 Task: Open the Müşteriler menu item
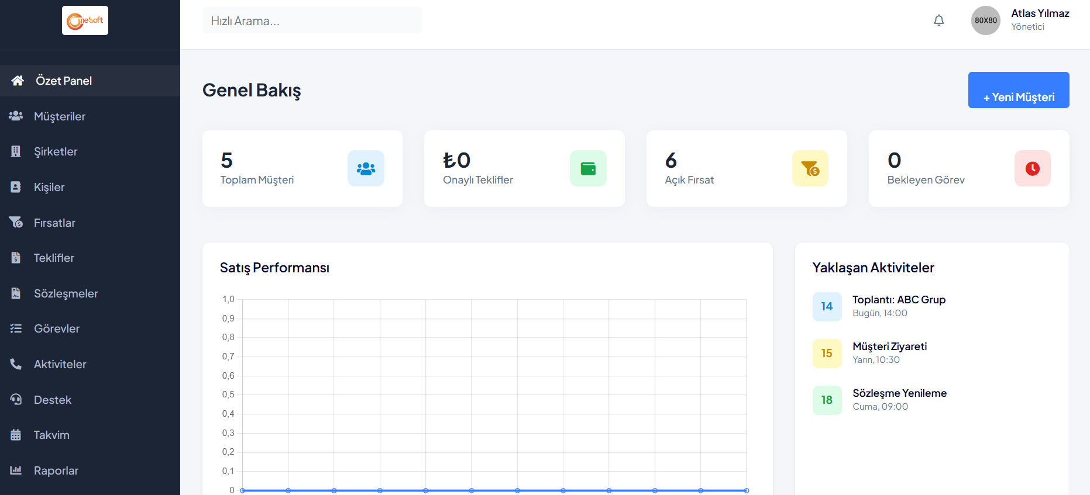coord(60,116)
